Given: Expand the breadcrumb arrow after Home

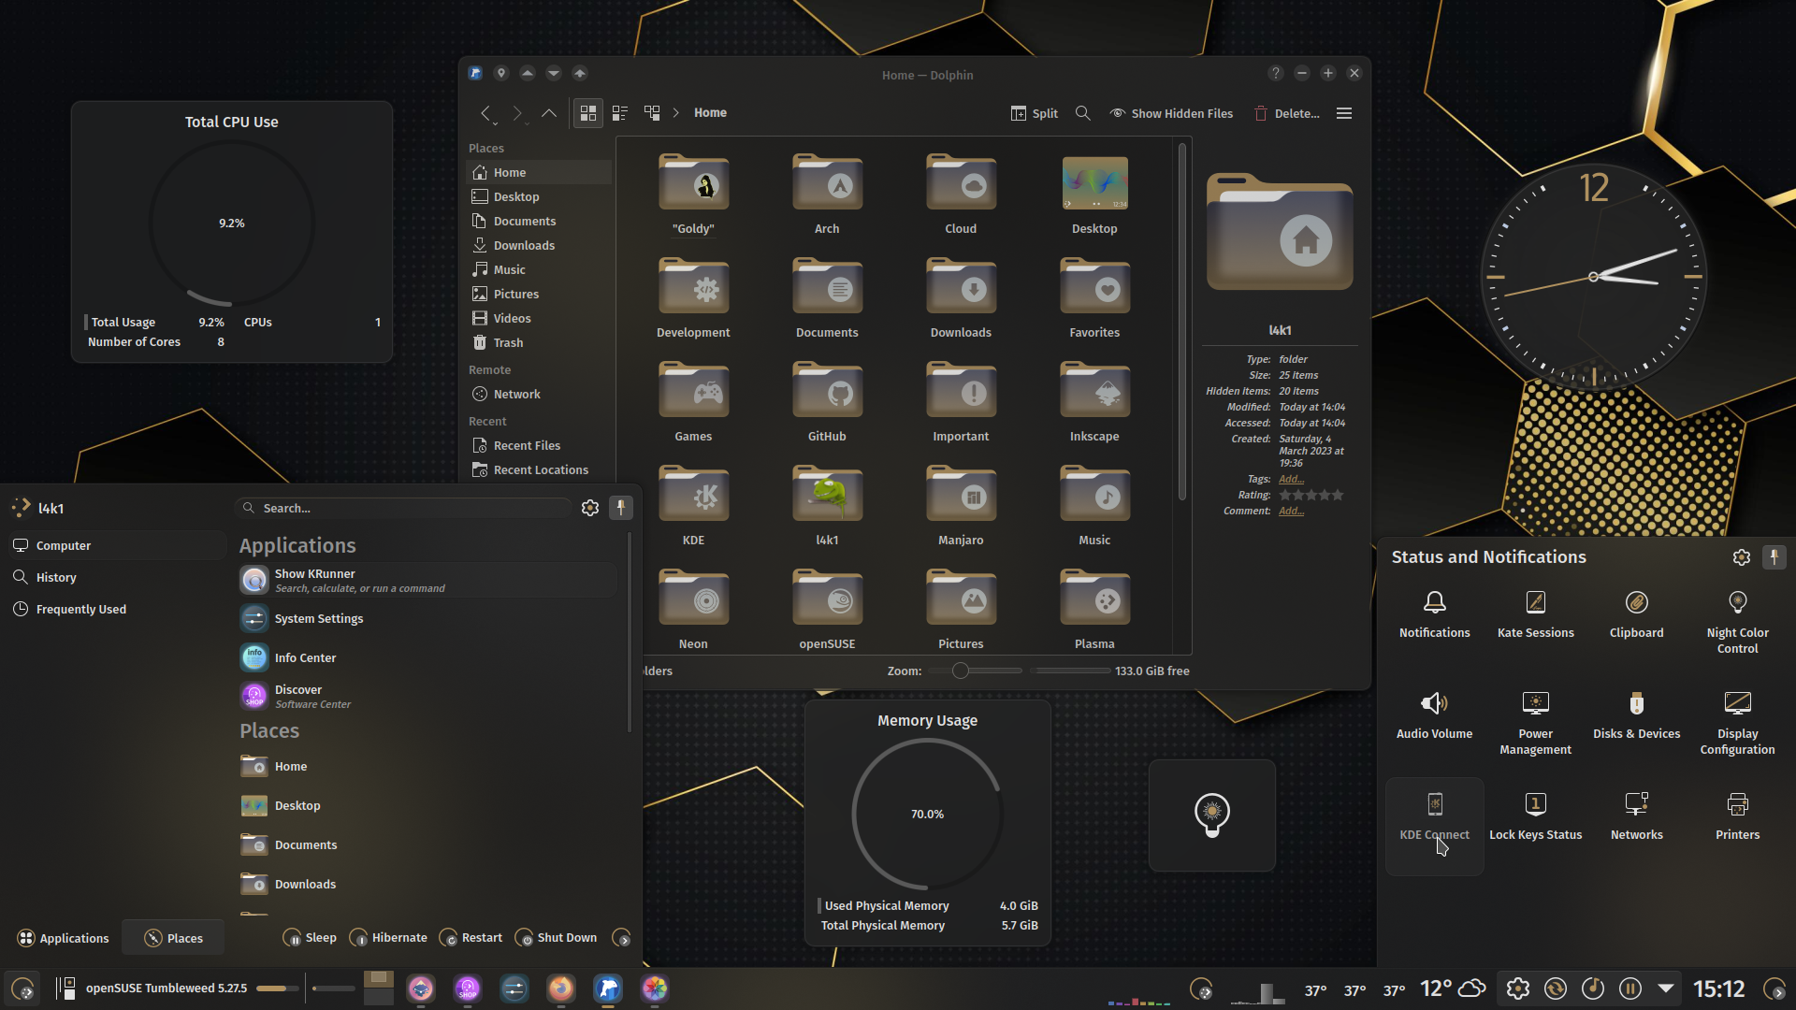Looking at the screenshot, I should (x=675, y=112).
